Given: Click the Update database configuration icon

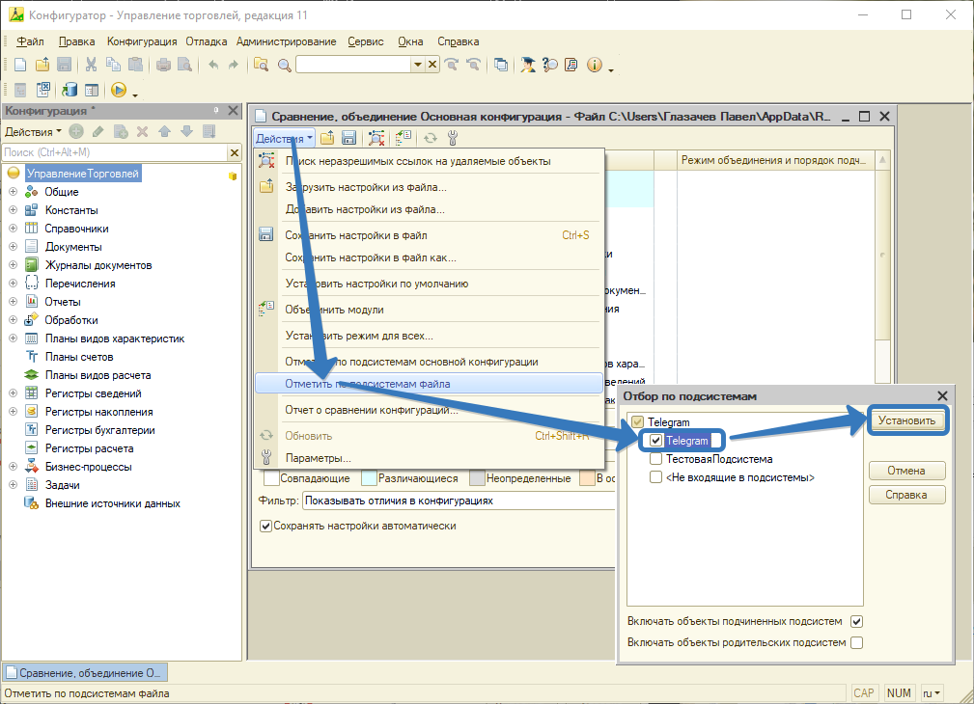Looking at the screenshot, I should [x=69, y=90].
